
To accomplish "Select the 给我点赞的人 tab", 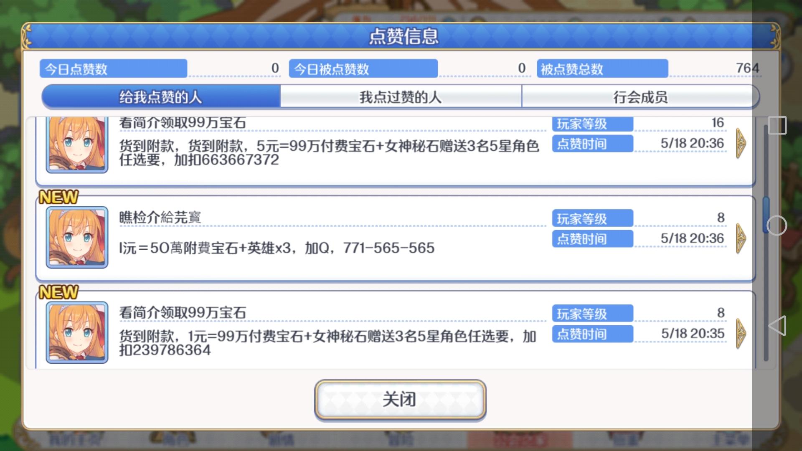I will coord(161,97).
